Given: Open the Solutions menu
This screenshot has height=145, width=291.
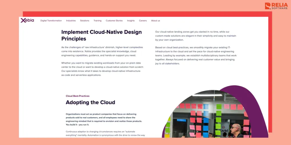Looking at the screenshot, I should 85,21.
